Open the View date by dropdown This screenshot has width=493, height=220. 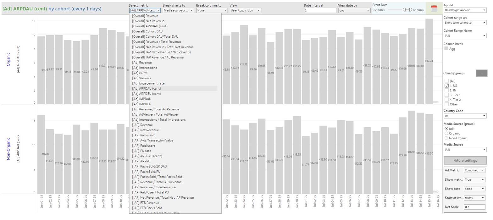point(354,10)
